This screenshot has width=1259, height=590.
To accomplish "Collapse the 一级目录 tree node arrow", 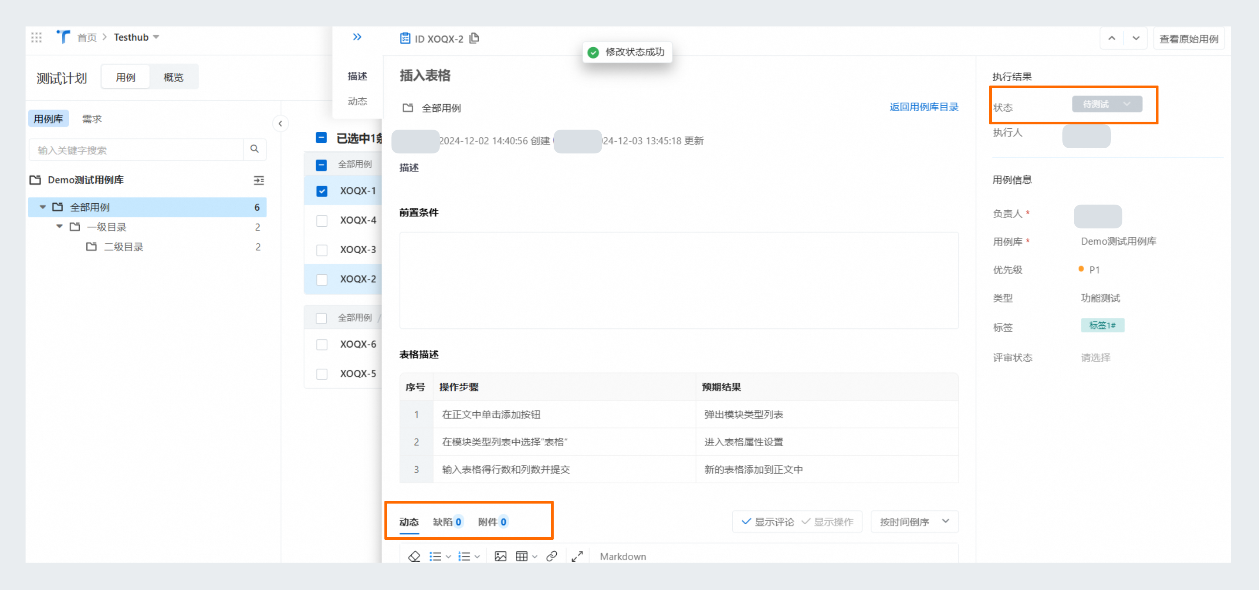I will (x=59, y=226).
